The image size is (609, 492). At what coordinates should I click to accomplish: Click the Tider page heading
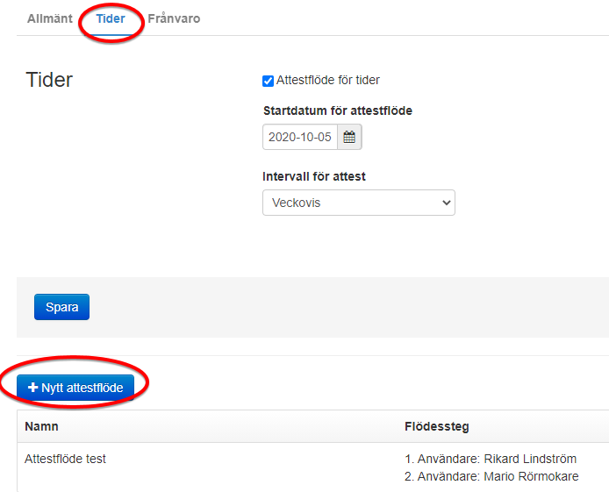coord(49,80)
